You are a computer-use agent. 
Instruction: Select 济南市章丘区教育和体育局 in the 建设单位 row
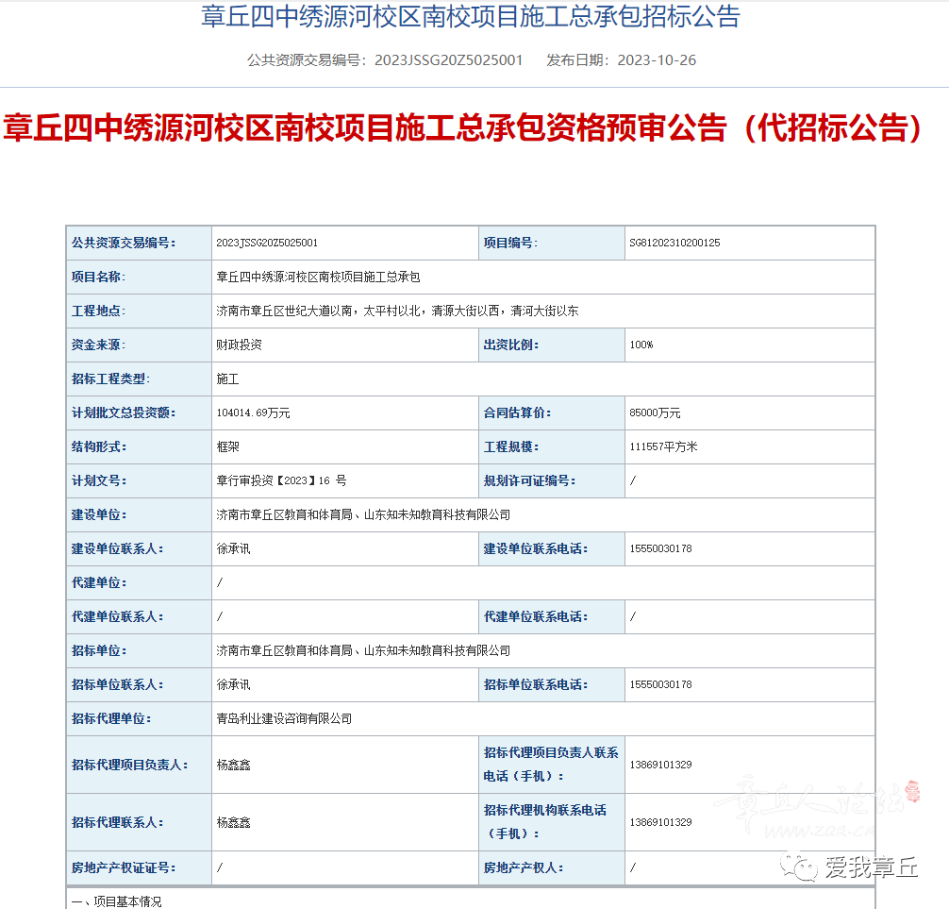point(285,514)
